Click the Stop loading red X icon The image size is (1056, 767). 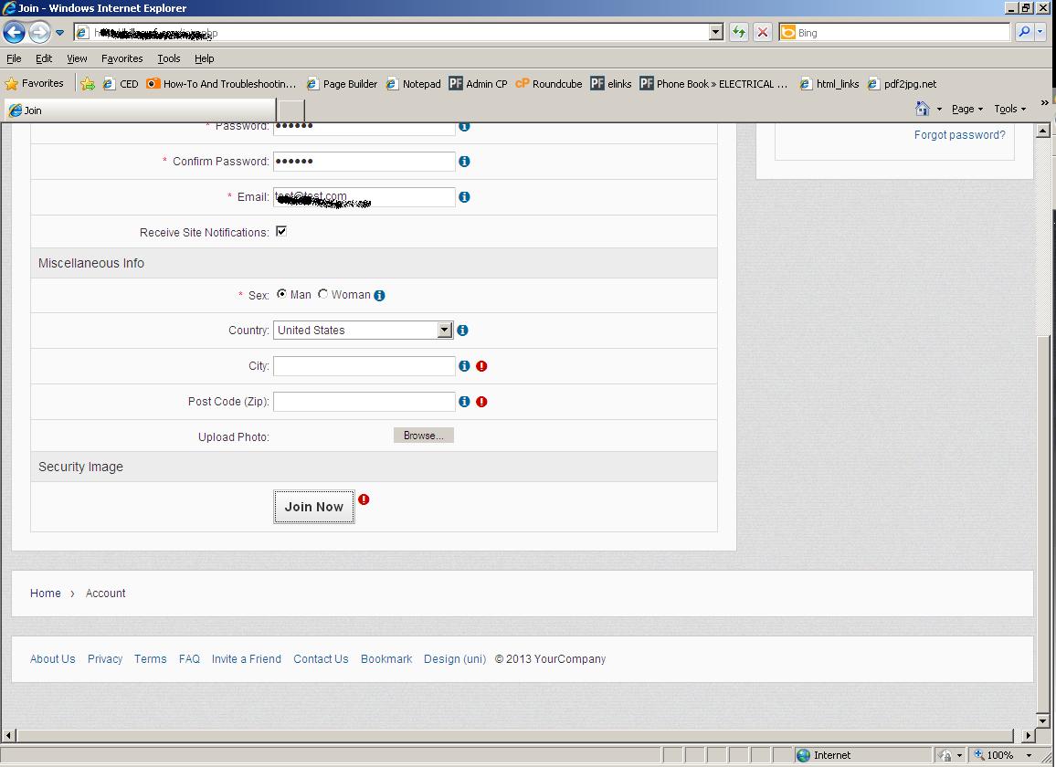click(762, 32)
